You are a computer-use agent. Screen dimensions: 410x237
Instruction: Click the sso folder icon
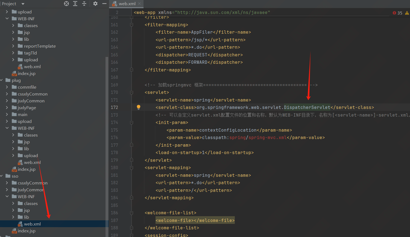tap(8, 176)
